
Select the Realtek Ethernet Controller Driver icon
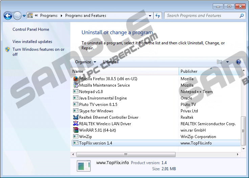click(76, 117)
